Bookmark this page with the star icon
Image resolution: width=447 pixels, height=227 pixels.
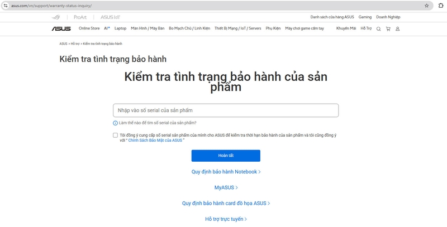click(x=426, y=6)
